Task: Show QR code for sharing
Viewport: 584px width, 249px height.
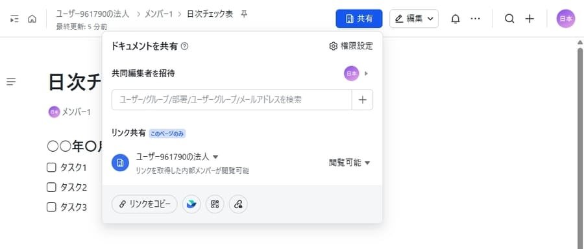Action: (215, 204)
